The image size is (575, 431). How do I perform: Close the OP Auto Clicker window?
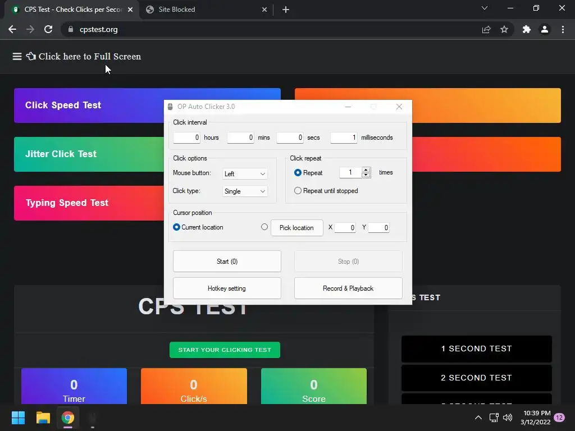click(399, 107)
